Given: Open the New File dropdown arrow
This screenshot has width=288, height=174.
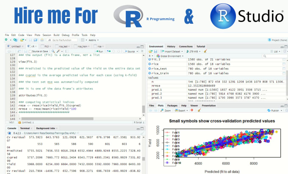Looking at the screenshot, I should [x=11, y=40].
